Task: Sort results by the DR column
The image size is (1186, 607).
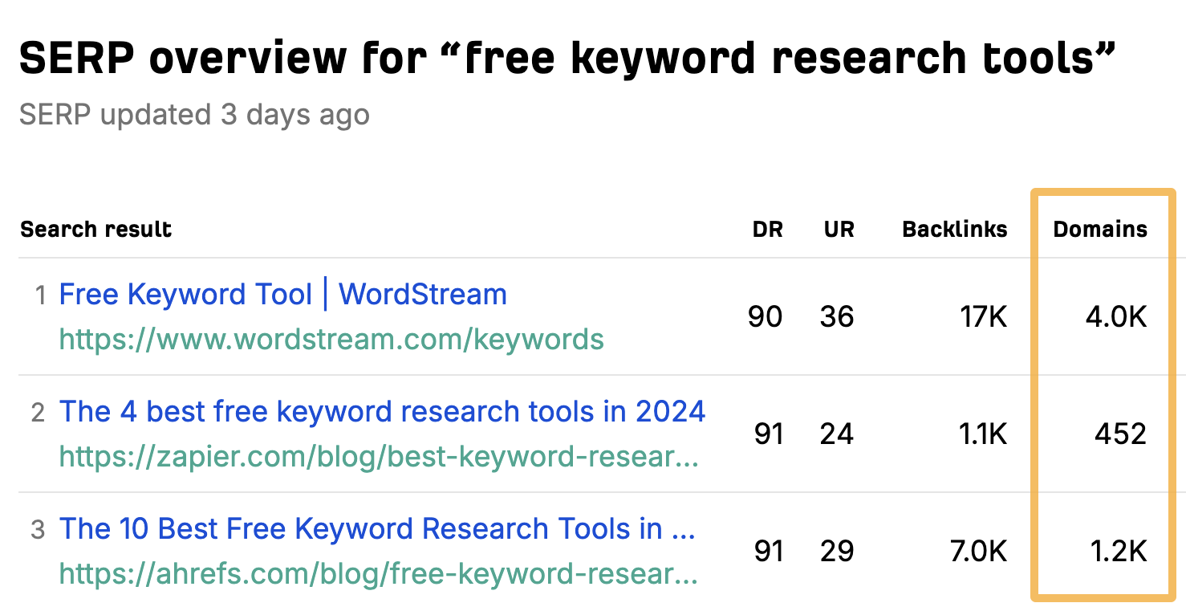Action: tap(767, 229)
